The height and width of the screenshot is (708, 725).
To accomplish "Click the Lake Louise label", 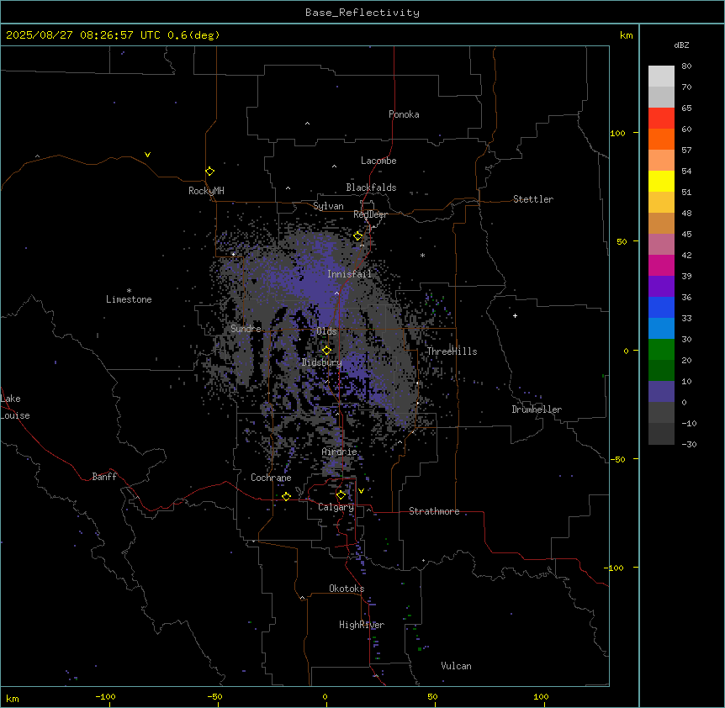I will point(13,407).
